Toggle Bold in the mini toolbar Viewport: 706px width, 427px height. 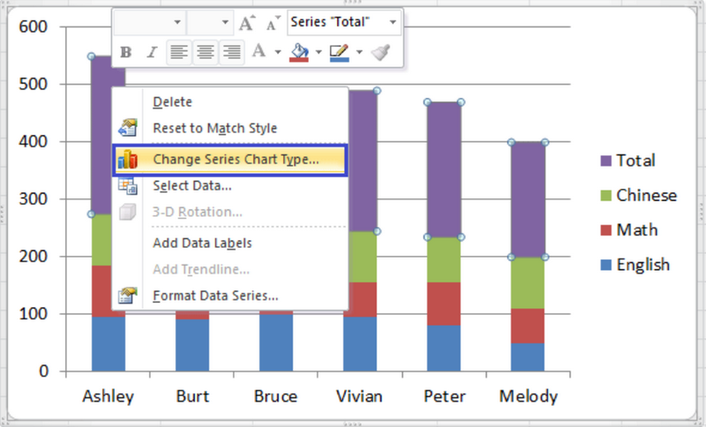(x=126, y=52)
